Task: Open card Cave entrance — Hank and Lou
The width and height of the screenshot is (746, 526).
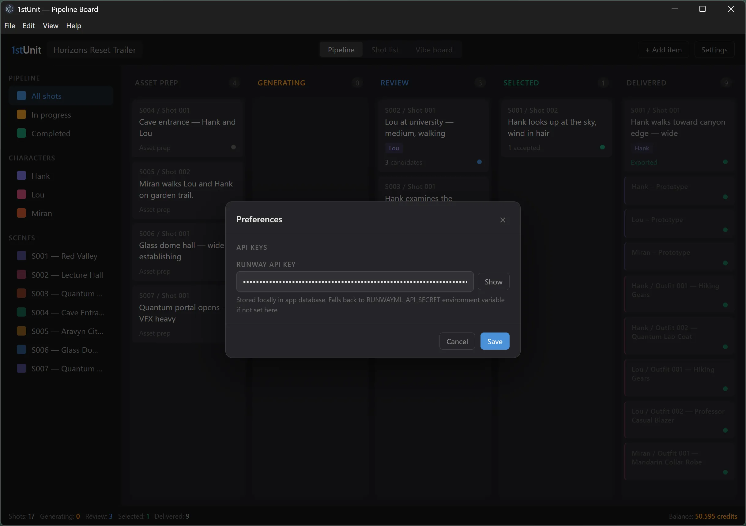Action: point(187,129)
